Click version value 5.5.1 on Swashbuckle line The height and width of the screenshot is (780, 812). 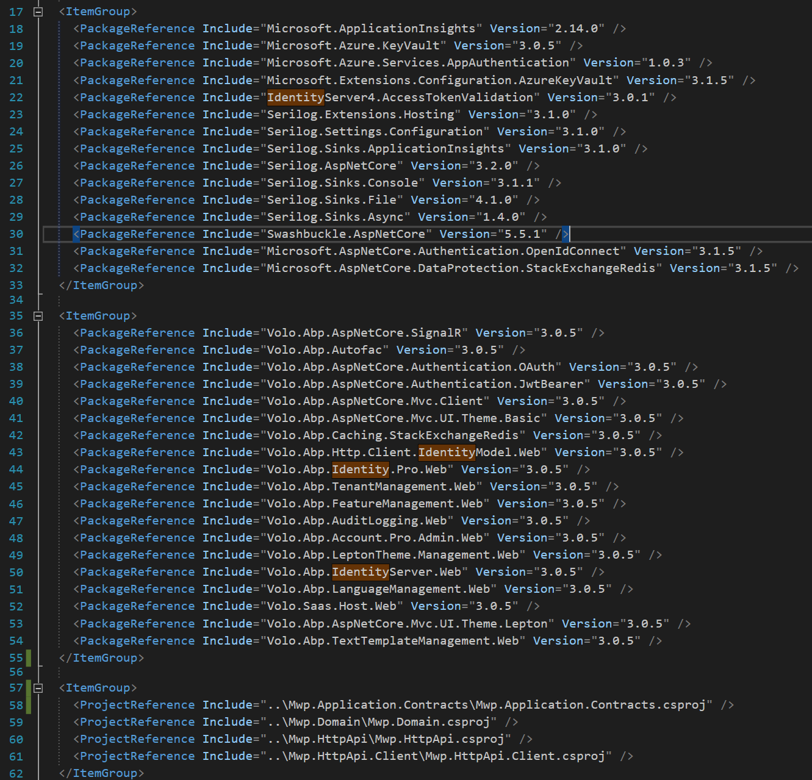522,234
